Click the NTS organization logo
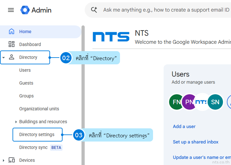The image size is (231, 165). (x=111, y=37)
